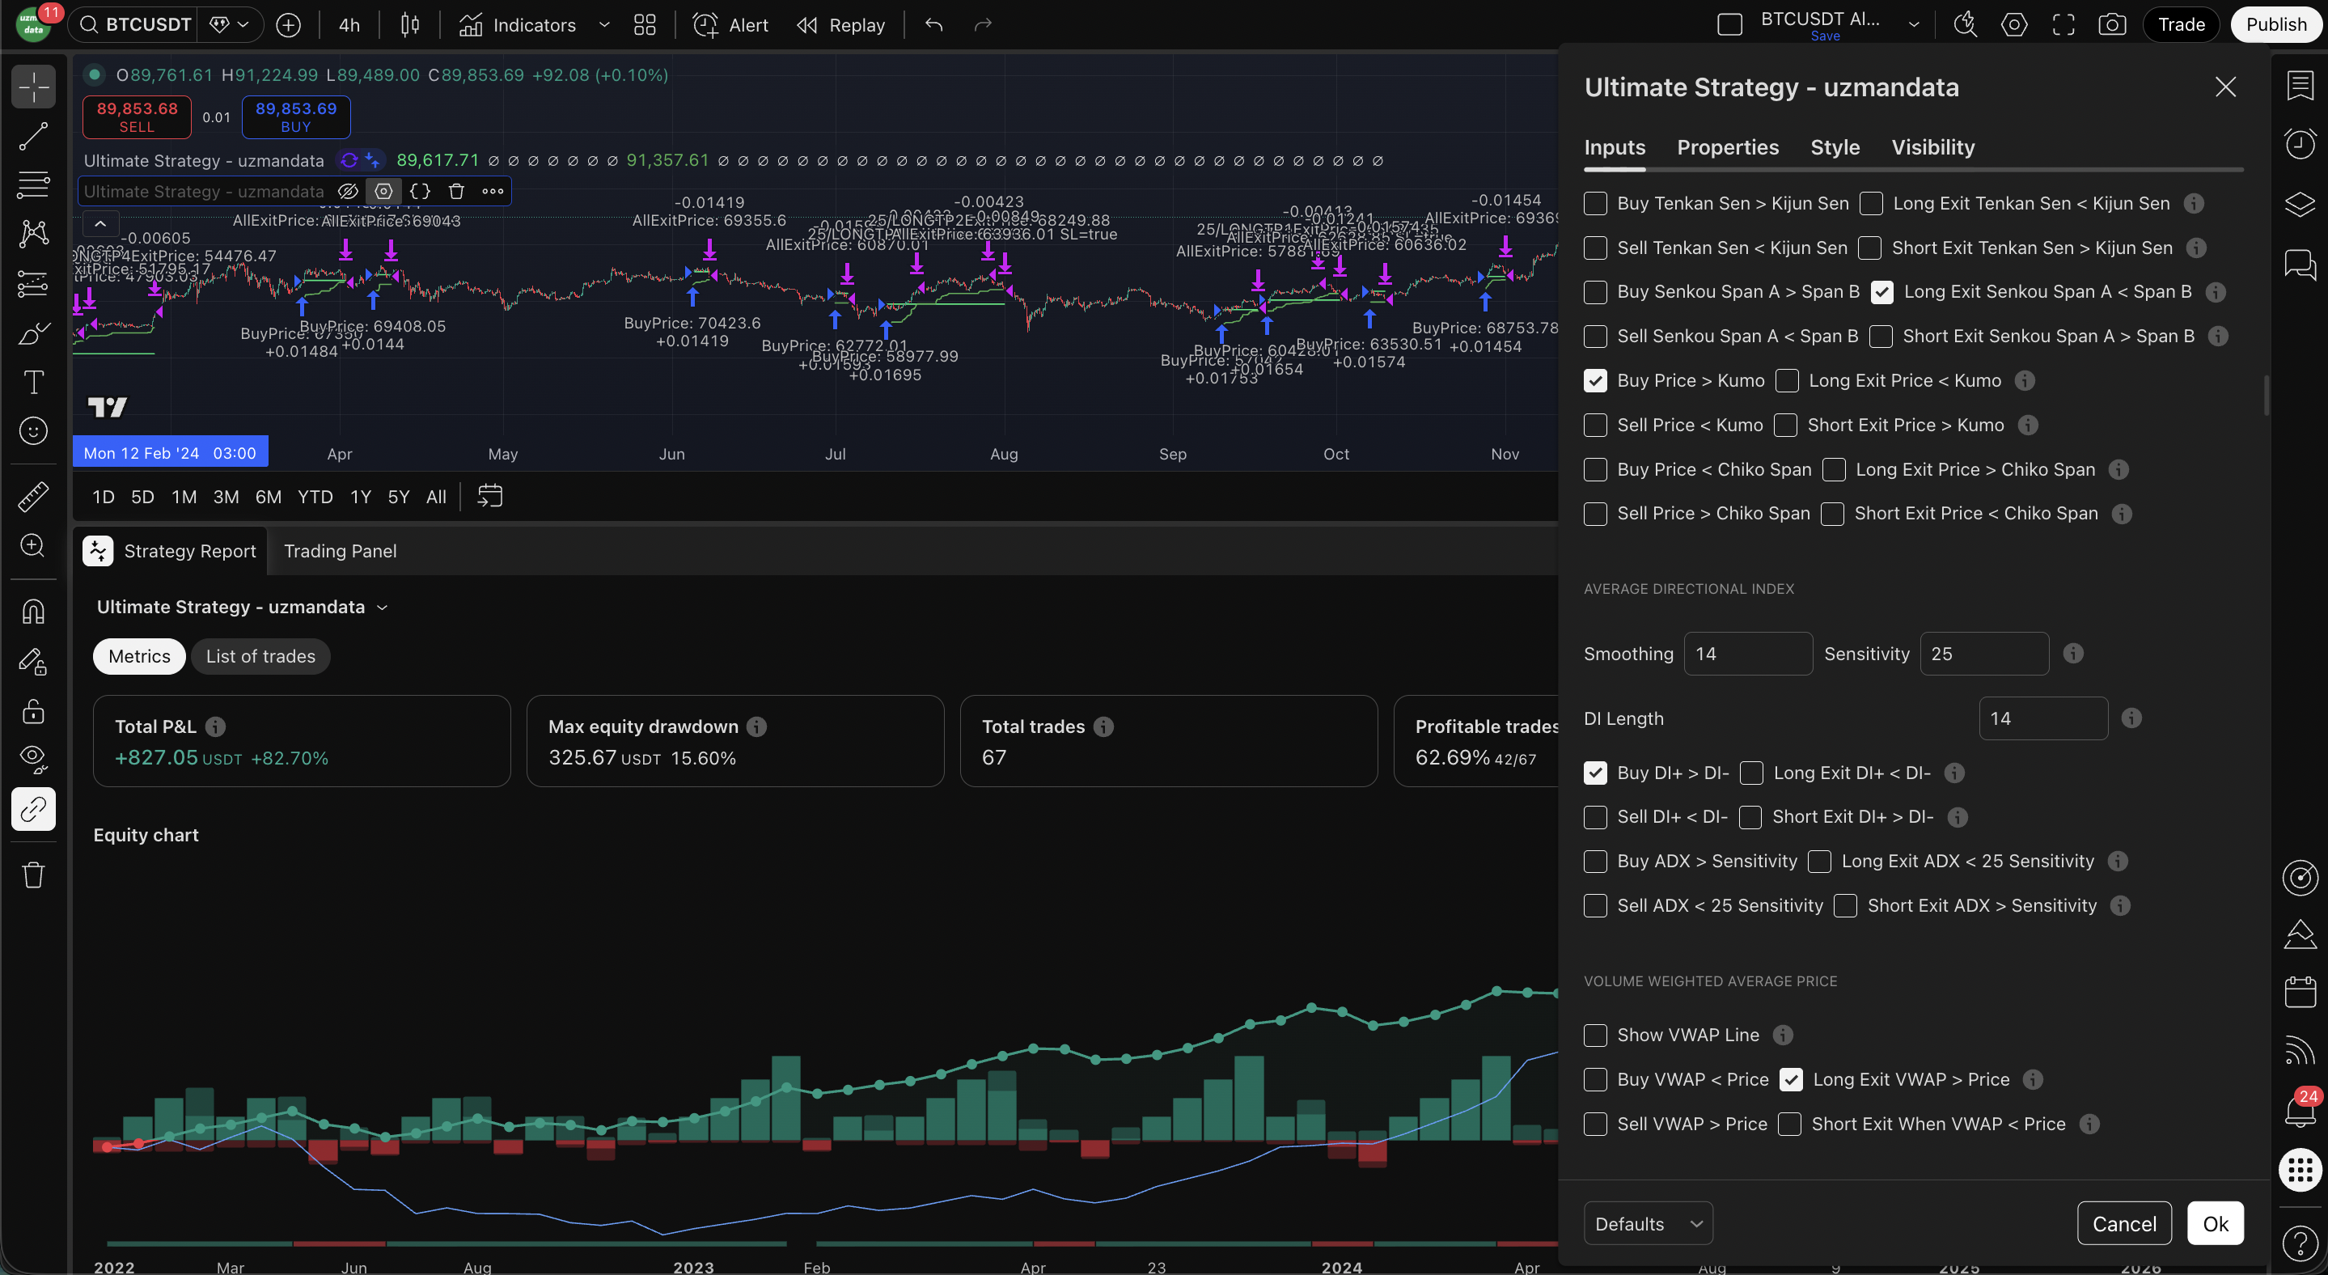Enable Buy Tenkan Sen > Kijun Sen checkbox
2328x1275 pixels.
click(1595, 203)
